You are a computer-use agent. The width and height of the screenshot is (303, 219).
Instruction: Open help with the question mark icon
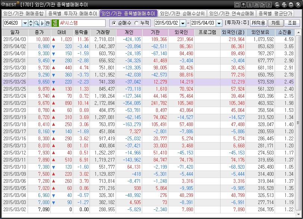(269, 4)
